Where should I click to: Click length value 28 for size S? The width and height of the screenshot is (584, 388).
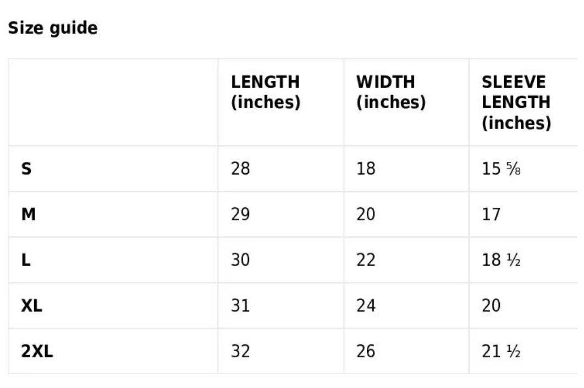click(240, 169)
